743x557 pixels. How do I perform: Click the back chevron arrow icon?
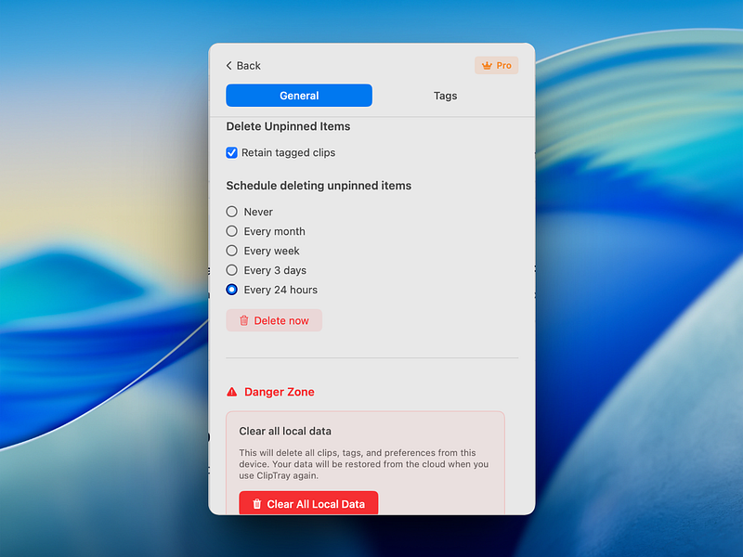[228, 65]
